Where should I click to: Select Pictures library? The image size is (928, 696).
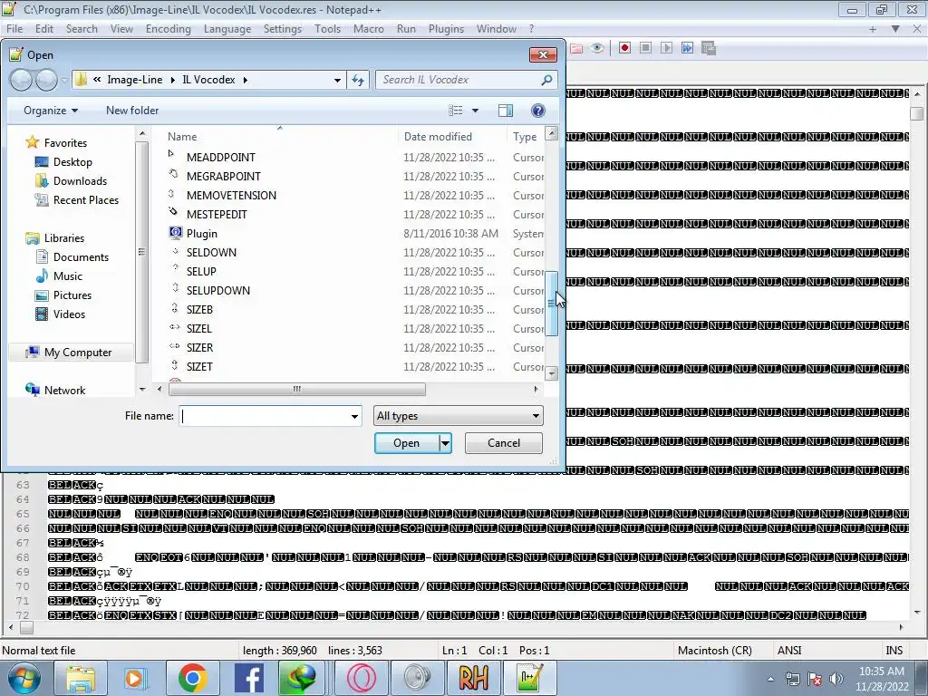click(72, 295)
